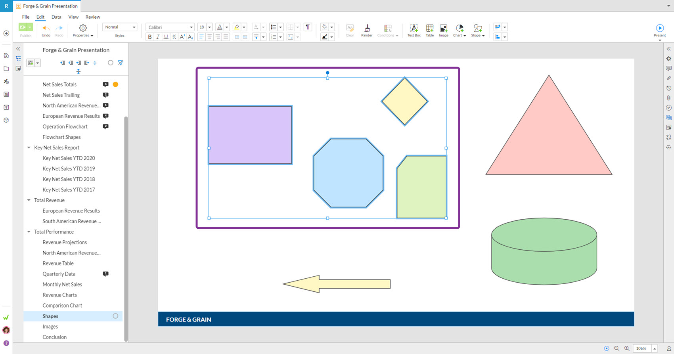Viewport: 674px width, 354px height.
Task: Open the new slide type dropdown arrow
Action: tap(38, 63)
